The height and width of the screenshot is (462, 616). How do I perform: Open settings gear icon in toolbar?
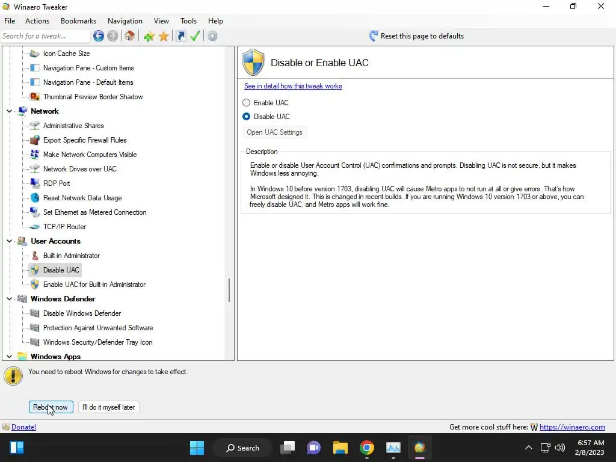click(212, 36)
